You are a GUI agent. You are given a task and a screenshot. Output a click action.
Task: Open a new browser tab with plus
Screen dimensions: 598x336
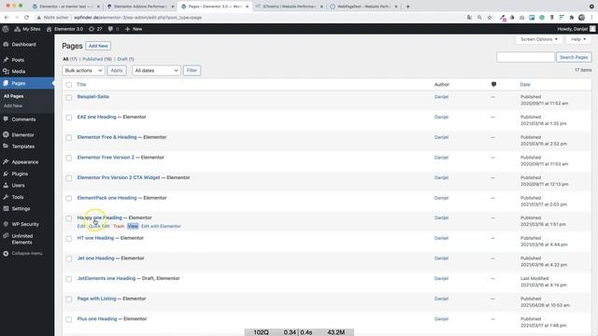(407, 7)
